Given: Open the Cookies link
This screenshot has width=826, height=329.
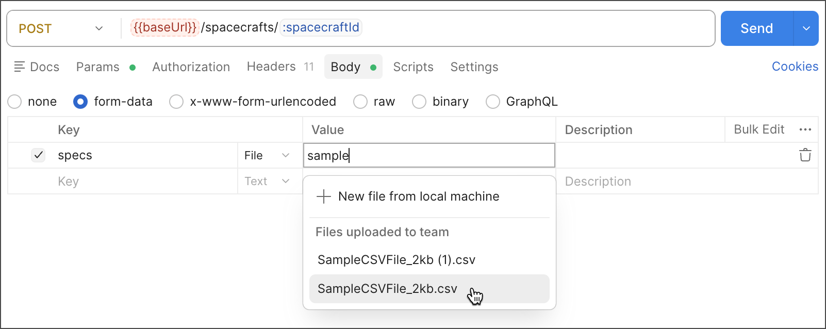Looking at the screenshot, I should tap(795, 67).
